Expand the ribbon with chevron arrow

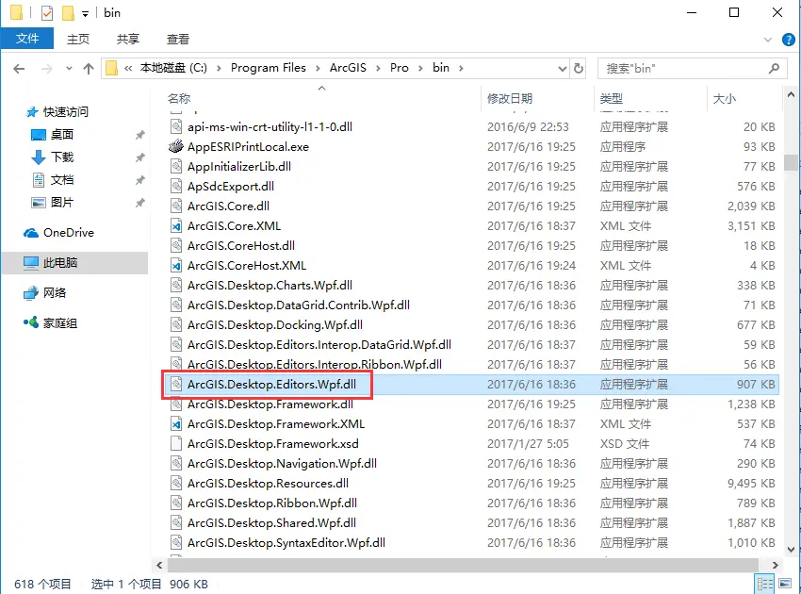(767, 40)
